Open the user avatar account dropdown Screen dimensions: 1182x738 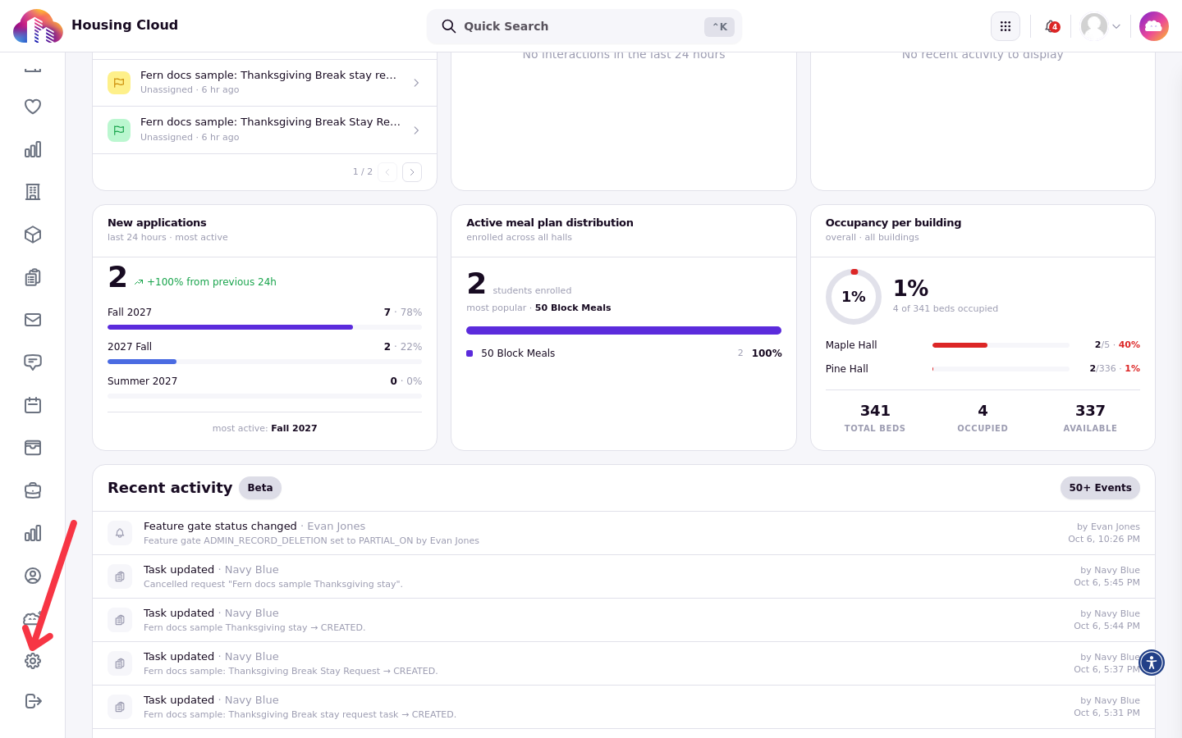pyautogui.click(x=1101, y=26)
